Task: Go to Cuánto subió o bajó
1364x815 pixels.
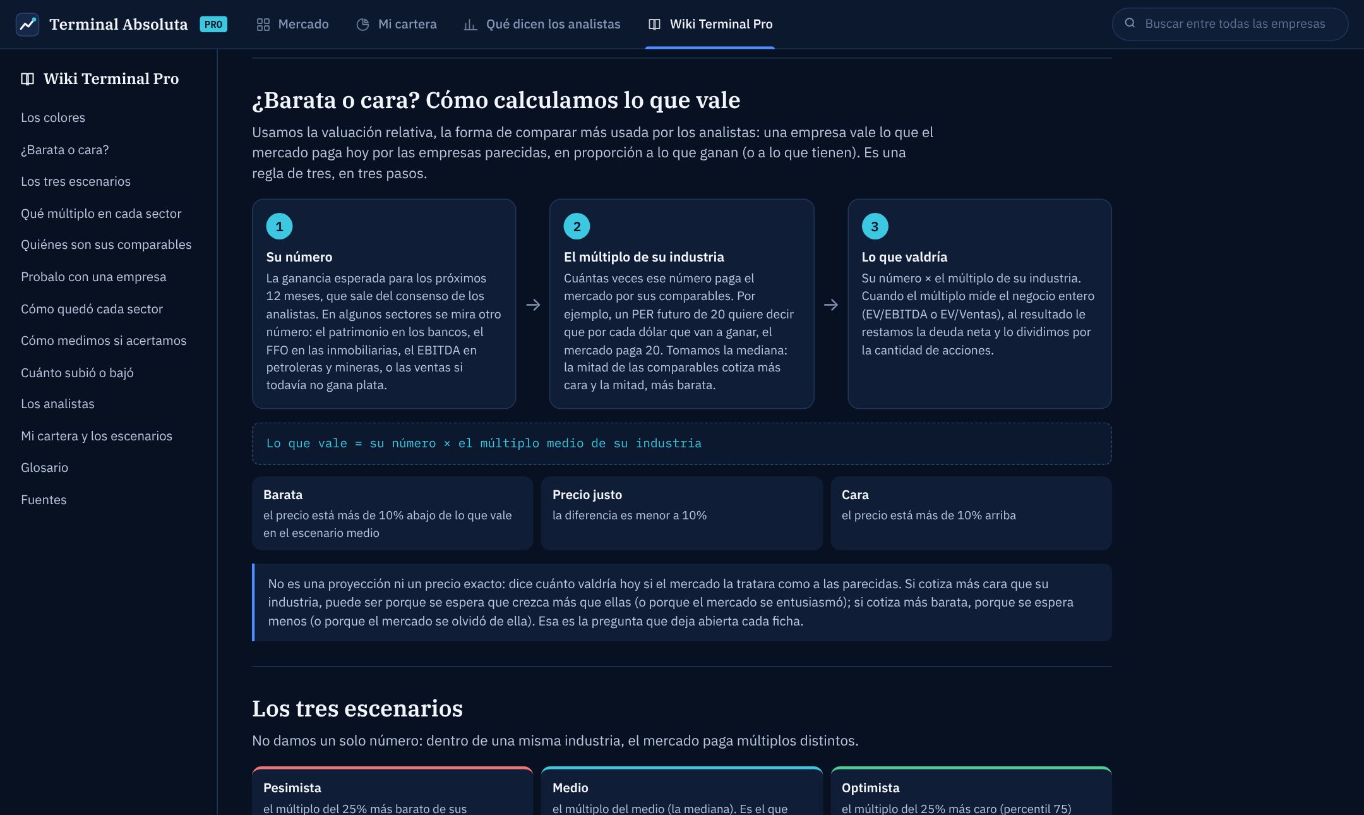Action: [x=77, y=373]
